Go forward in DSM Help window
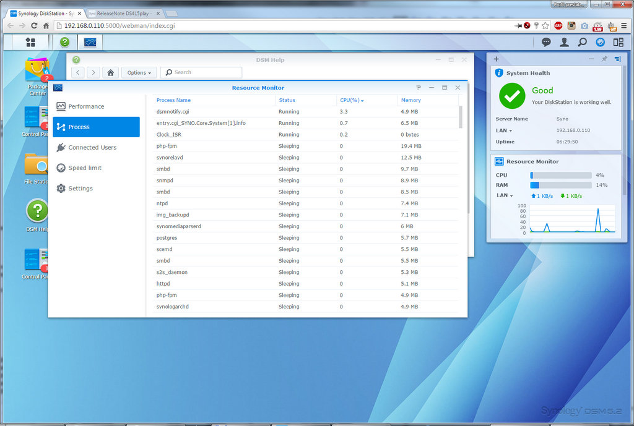634x426 pixels. point(93,73)
